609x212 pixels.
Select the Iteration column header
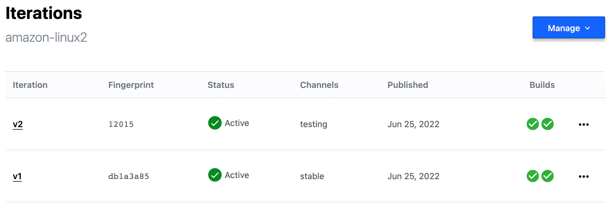coord(30,85)
